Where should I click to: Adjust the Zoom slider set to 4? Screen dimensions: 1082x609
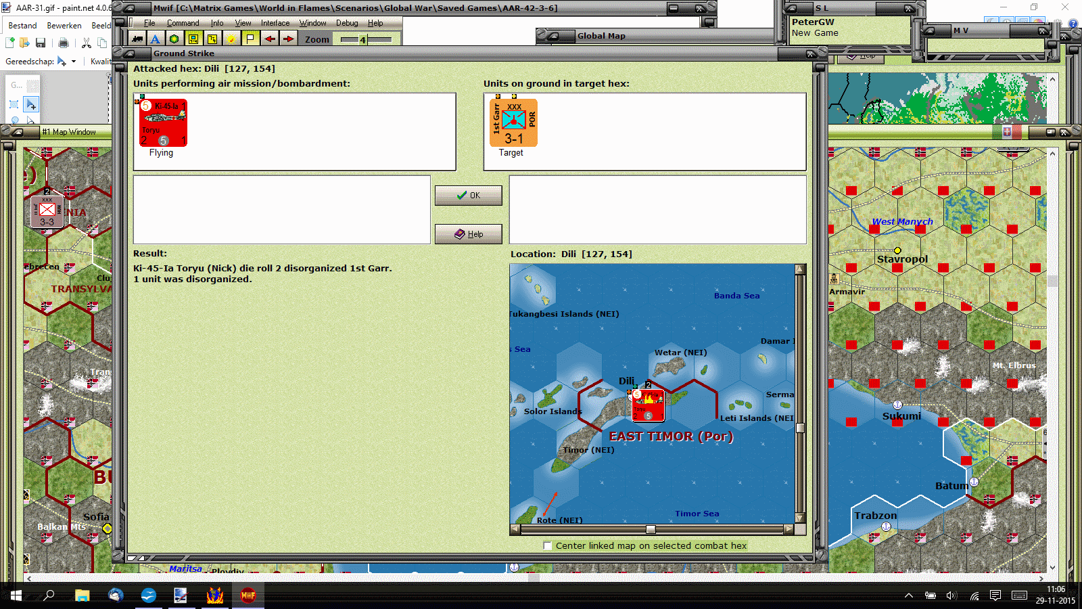pos(366,39)
